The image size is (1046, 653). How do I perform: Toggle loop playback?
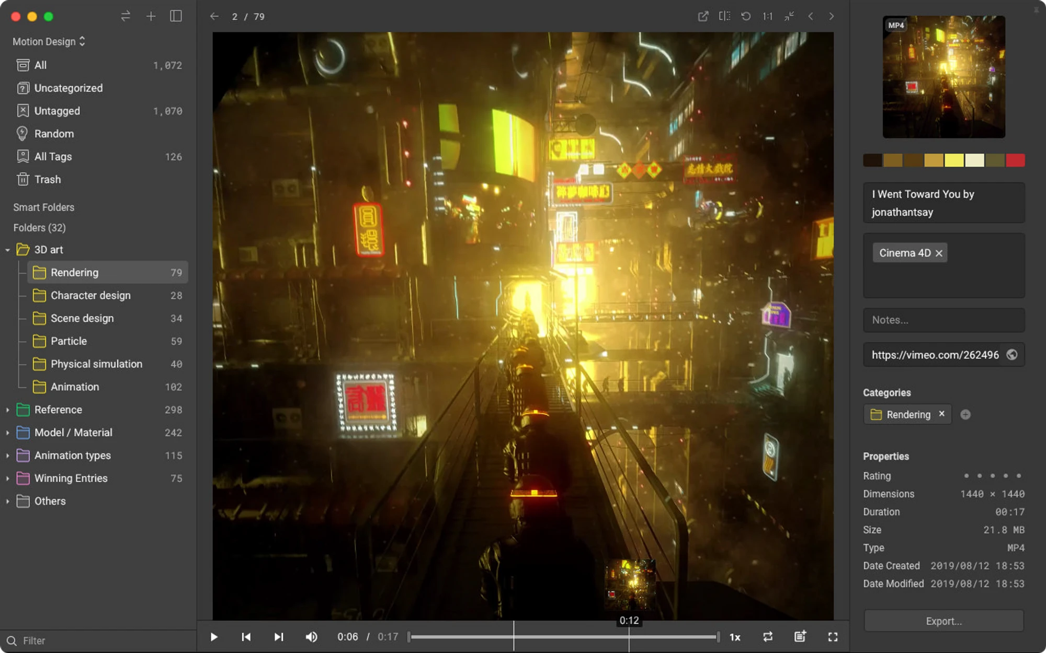point(768,637)
